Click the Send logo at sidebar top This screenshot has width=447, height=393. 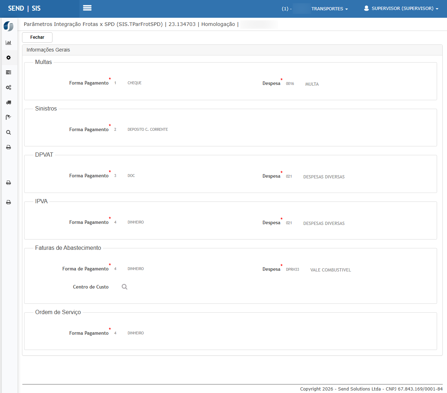coord(9,26)
